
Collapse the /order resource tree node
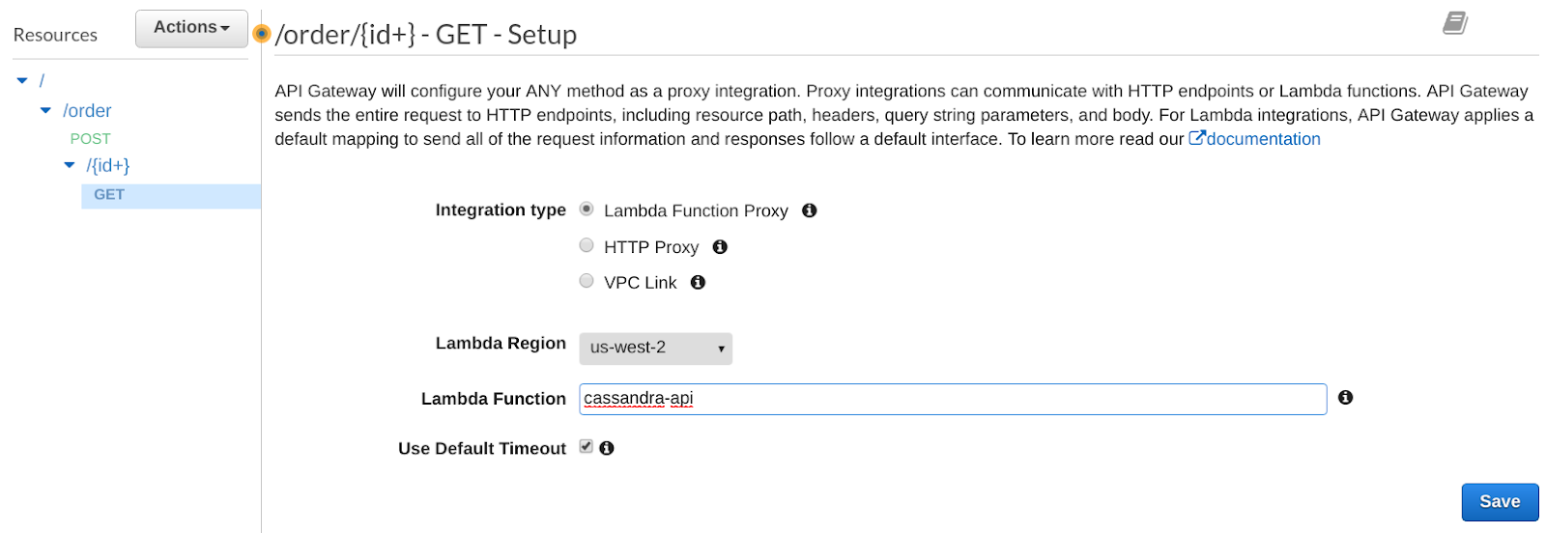click(45, 111)
